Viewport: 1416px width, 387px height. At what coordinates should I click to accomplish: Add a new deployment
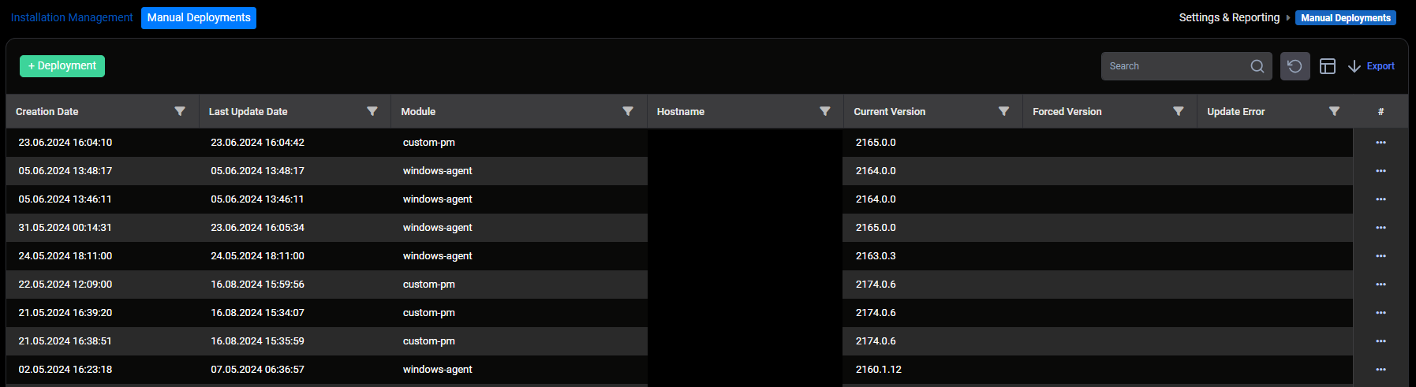click(62, 66)
